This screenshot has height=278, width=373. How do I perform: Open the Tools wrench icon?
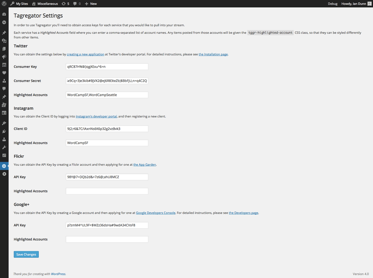4,147
